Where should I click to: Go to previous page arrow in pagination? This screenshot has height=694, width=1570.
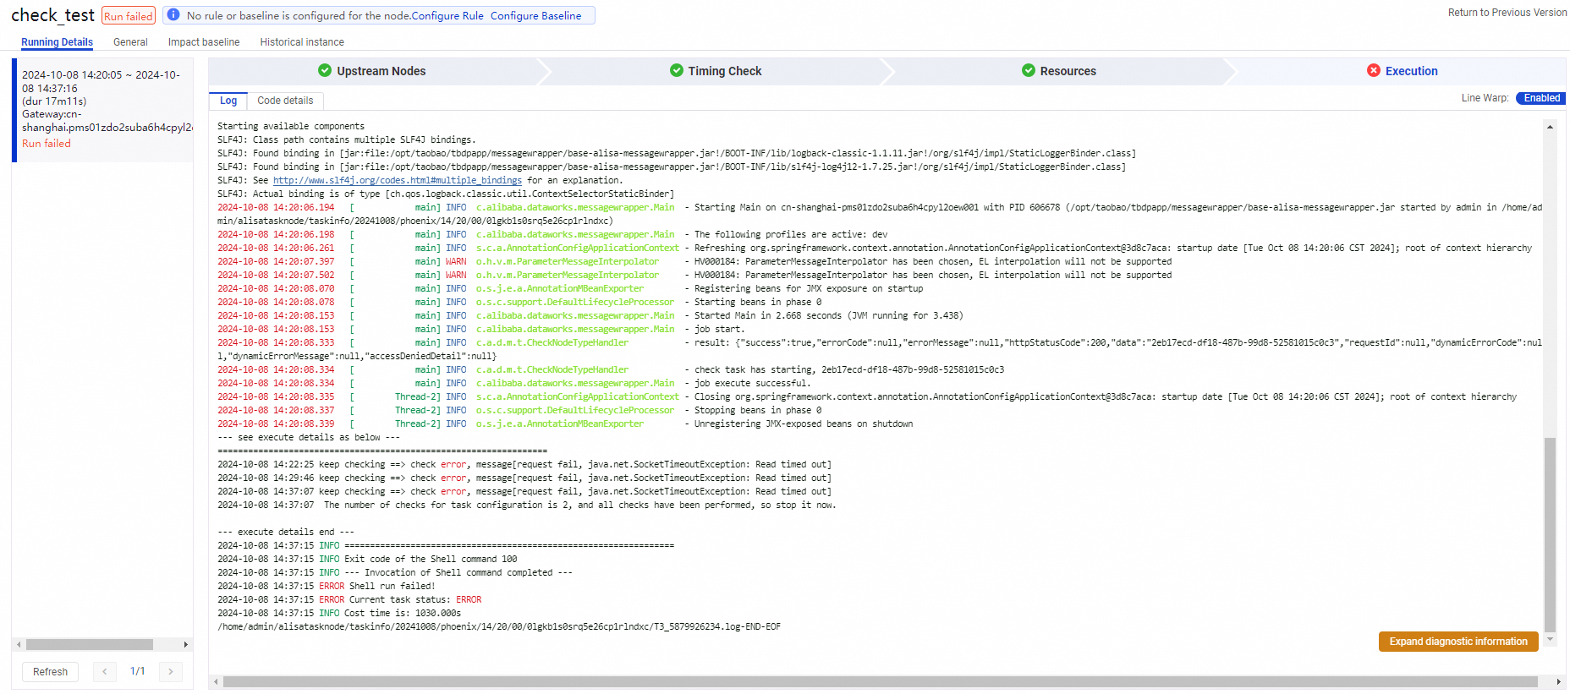[x=104, y=672]
